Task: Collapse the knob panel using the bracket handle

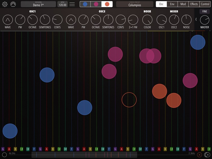Action: [x=196, y=19]
